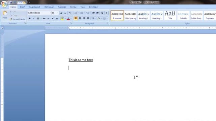
Task: Save via Quick Access floppy icon
Action: [x=11, y=2]
